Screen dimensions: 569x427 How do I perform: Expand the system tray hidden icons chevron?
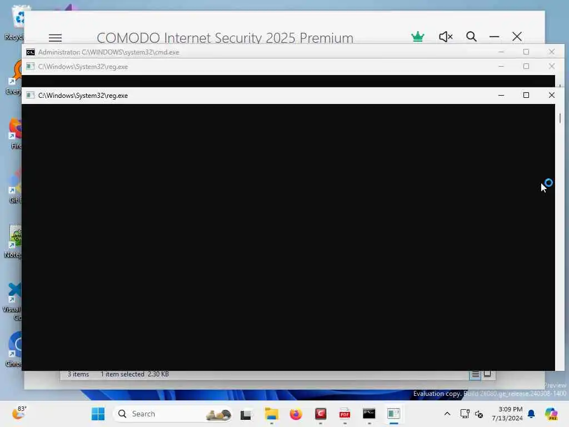tap(447, 414)
